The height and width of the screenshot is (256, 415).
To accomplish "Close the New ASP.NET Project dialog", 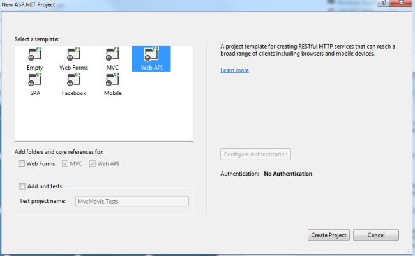I will pyautogui.click(x=401, y=3).
